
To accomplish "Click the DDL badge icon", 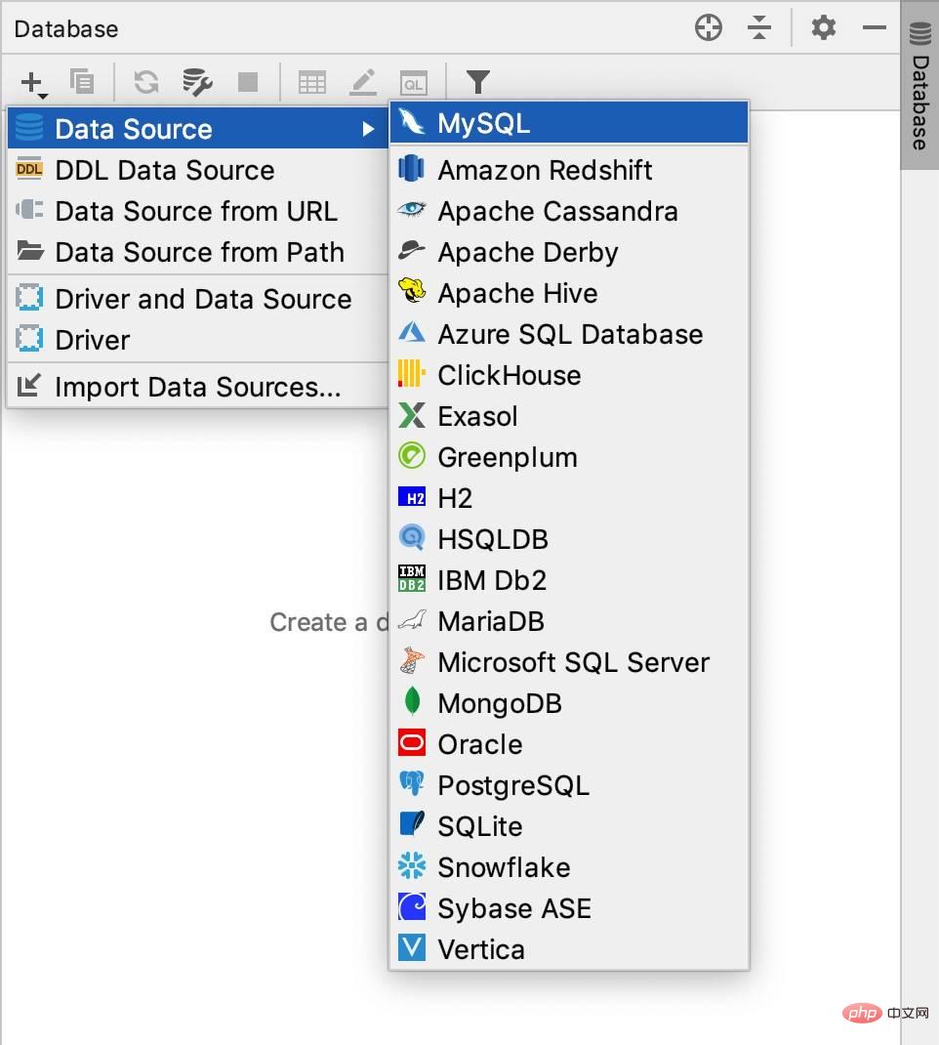I will 28,169.
